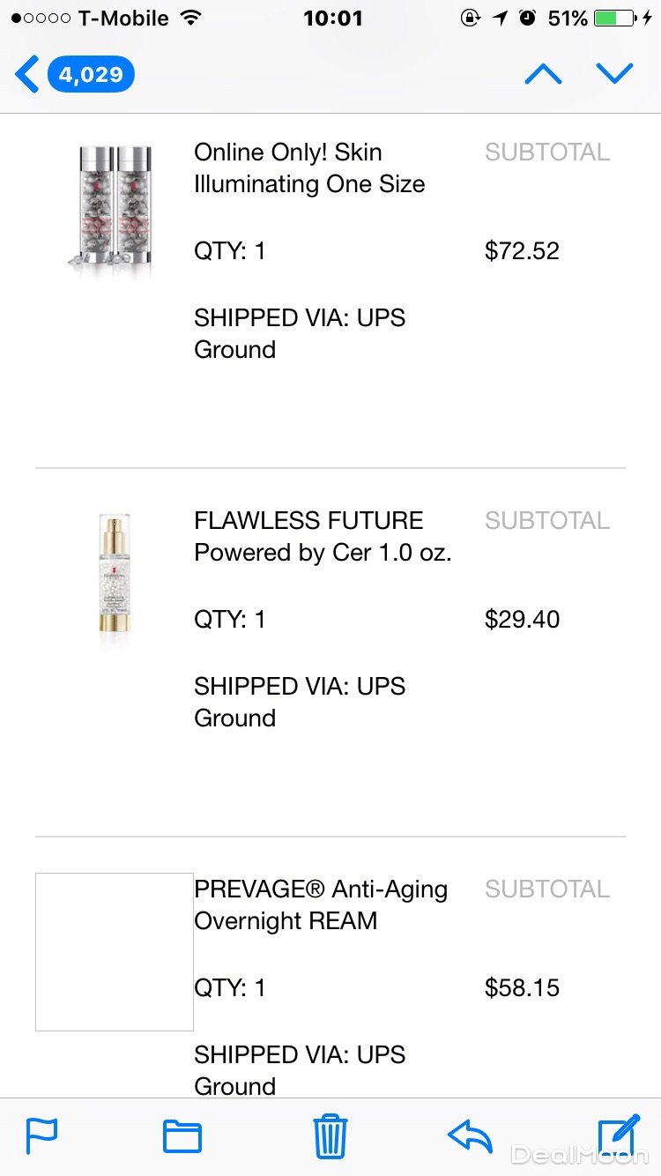661x1176 pixels.
Task: Go to next message with down arrow
Action: 614,74
